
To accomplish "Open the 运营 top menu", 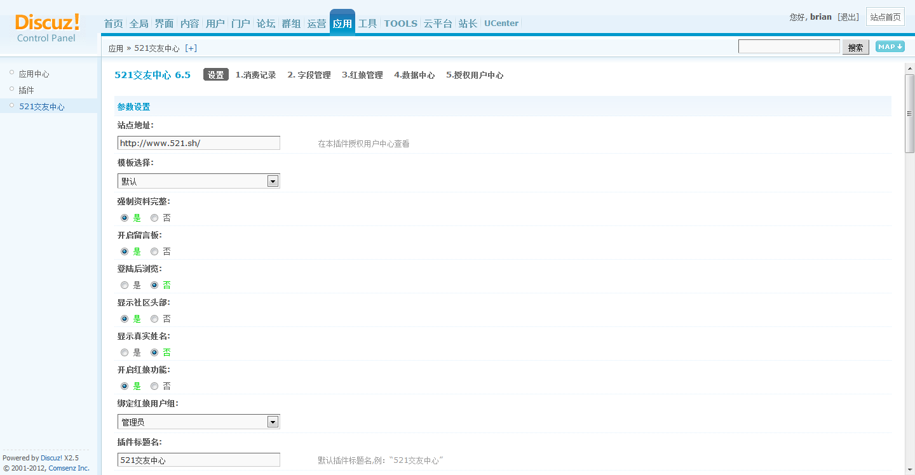I will click(317, 23).
